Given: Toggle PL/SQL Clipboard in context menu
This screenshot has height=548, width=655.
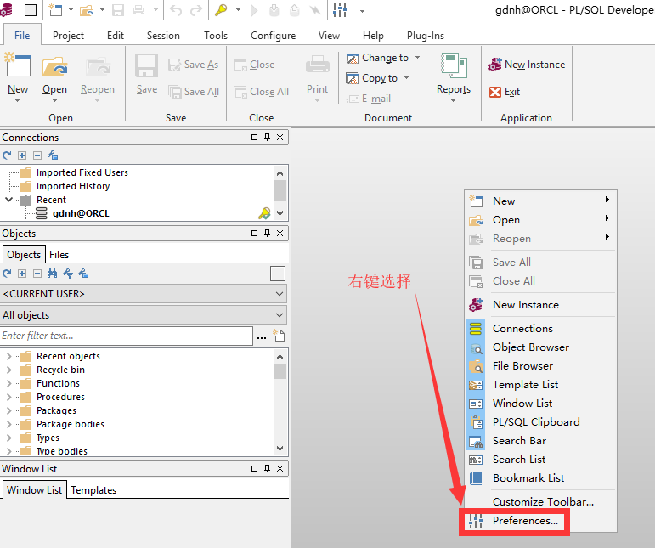Looking at the screenshot, I should click(x=536, y=422).
